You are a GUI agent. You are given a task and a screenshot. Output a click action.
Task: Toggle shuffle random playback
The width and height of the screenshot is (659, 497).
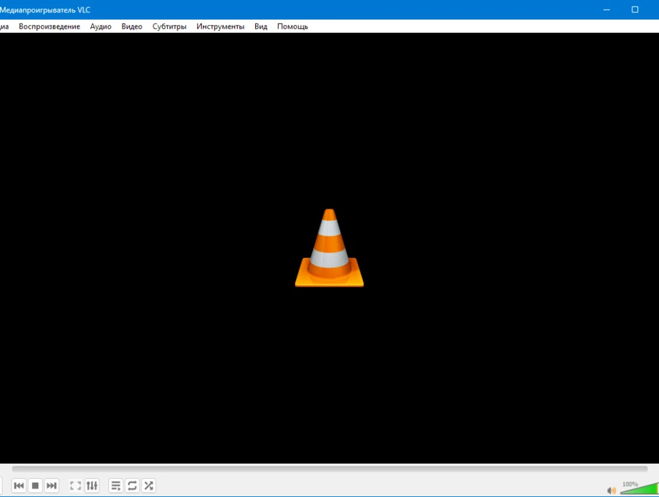[x=149, y=485]
